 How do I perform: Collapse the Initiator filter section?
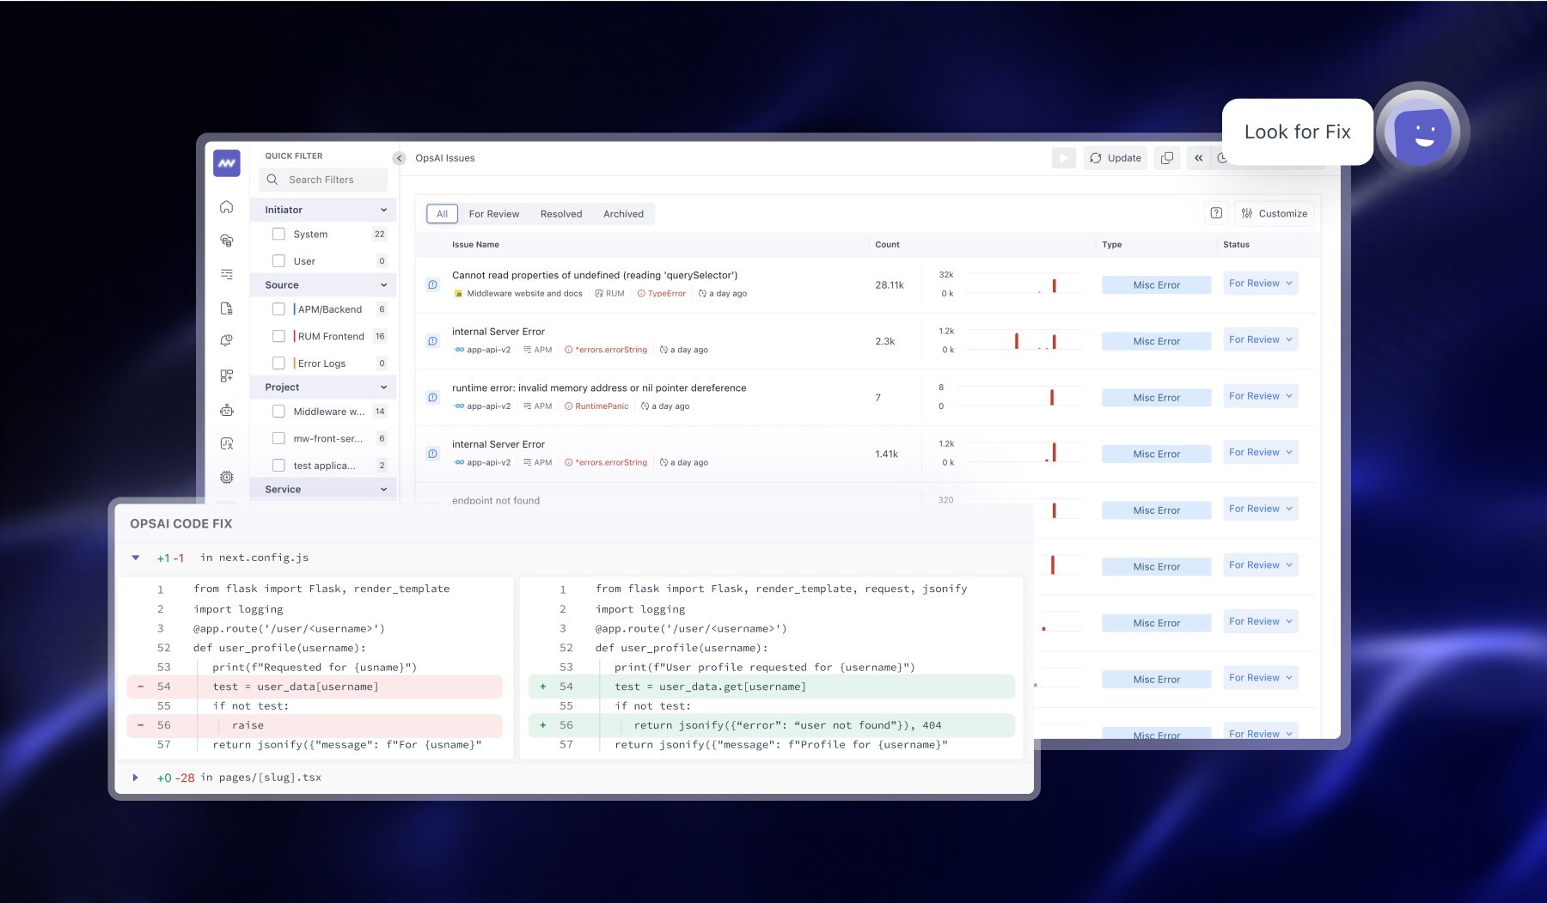point(383,210)
